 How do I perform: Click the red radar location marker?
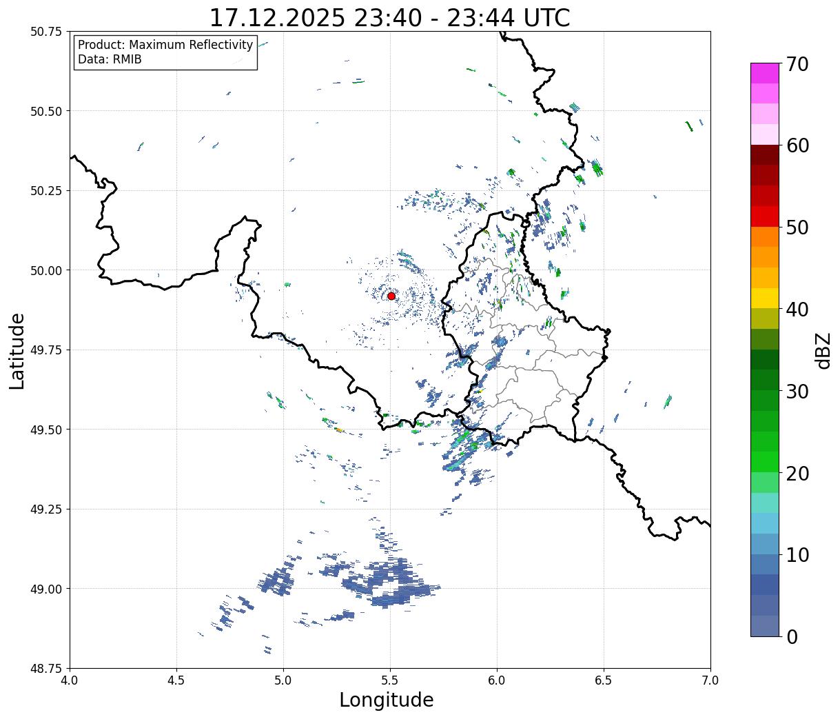391,296
